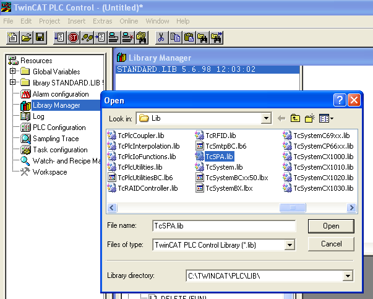Go back using the dialog's back arrow
This screenshot has width=373, height=299.
281,118
